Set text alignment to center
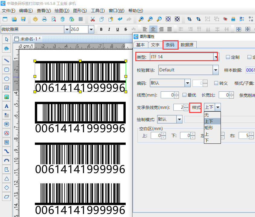This screenshot has height=217, width=255. 153,29
